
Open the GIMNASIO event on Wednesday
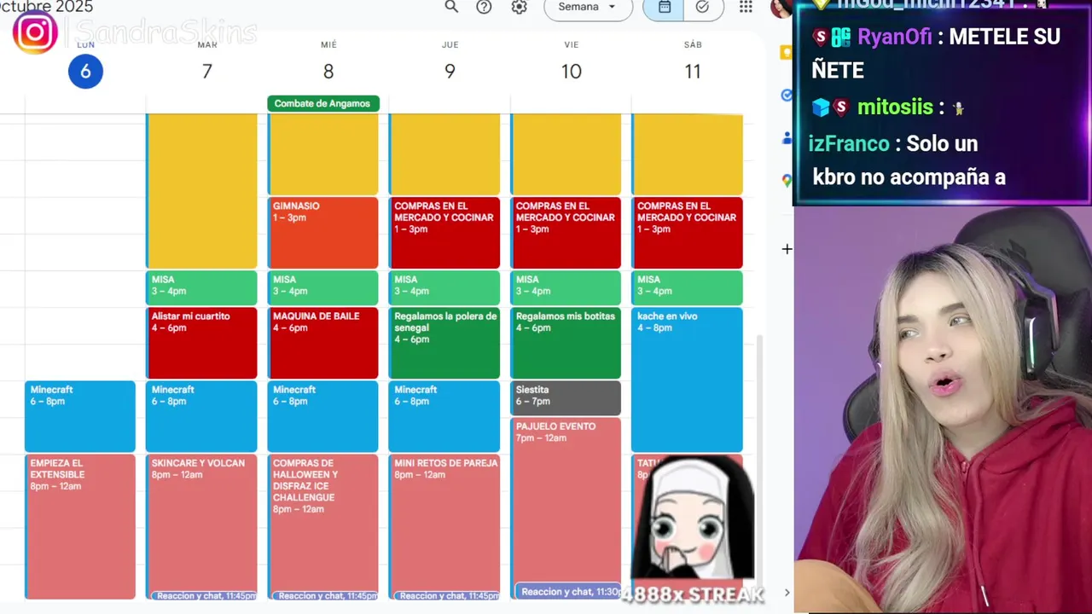(x=323, y=233)
